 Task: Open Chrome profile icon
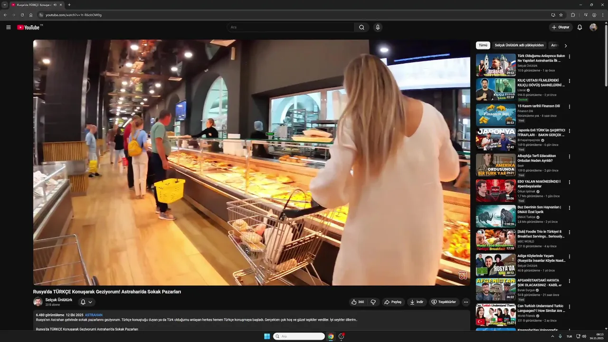click(x=594, y=15)
